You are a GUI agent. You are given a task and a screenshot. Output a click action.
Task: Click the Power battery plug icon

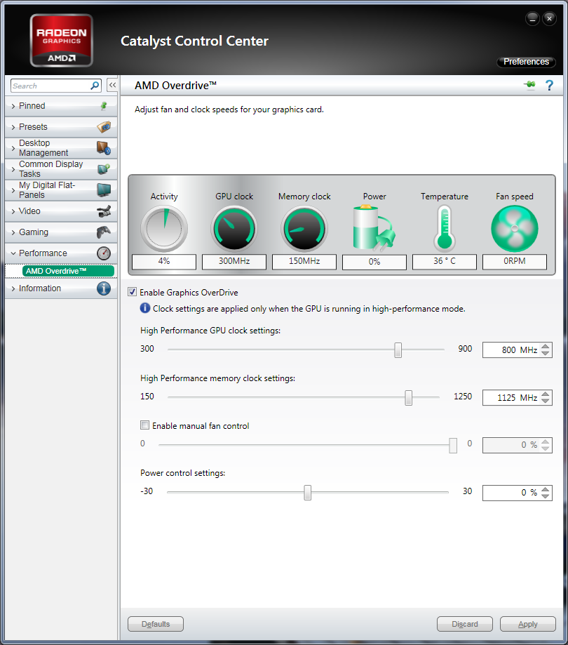[374, 228]
